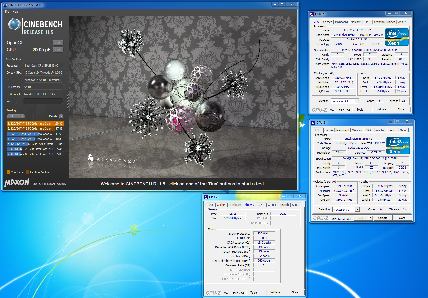Select CPU tab in CPU-Z Memory window

[210, 205]
